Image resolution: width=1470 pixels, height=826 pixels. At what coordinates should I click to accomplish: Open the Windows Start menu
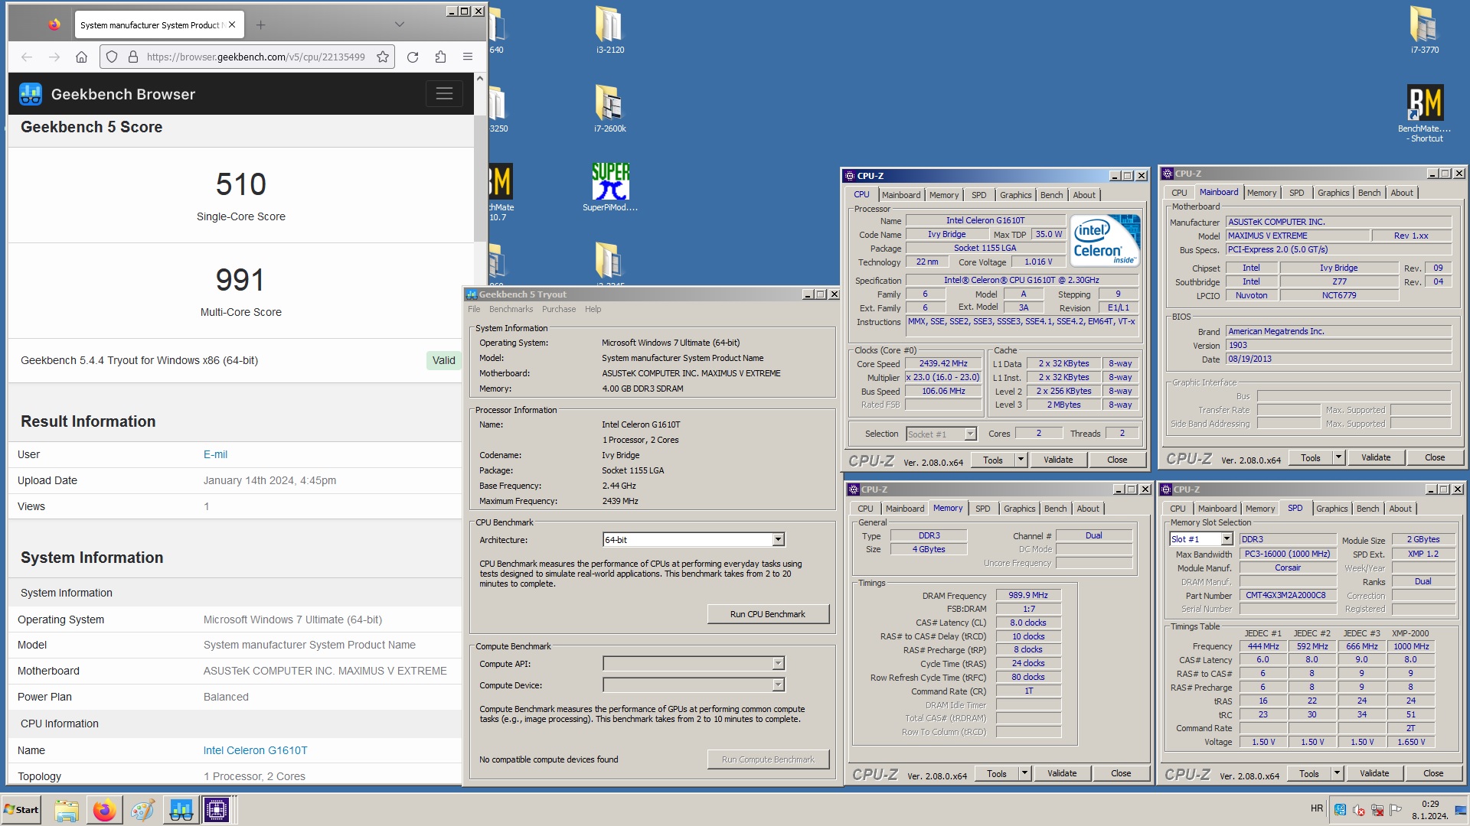point(21,810)
